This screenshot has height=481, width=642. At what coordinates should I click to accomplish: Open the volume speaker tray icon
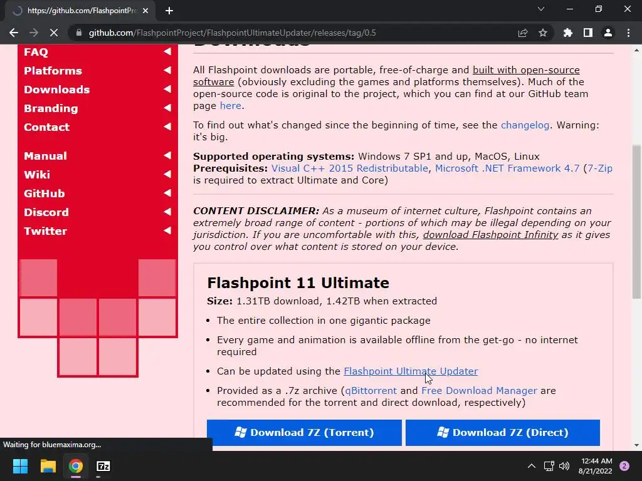564,466
